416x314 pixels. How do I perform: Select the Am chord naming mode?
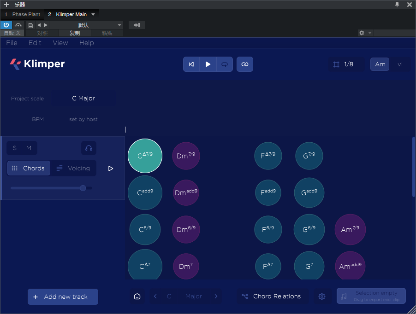380,64
